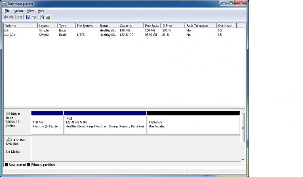Click the CD-ROM 0 DVD (D:) label panel
303x177 pixels.
[x=17, y=148]
